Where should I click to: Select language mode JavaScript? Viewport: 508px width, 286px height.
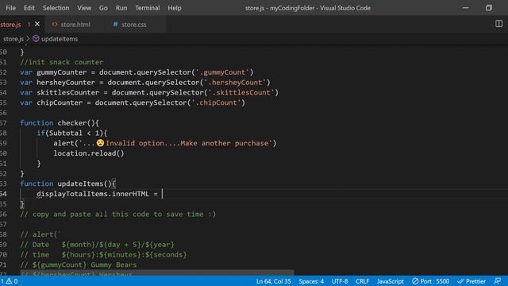click(390, 281)
